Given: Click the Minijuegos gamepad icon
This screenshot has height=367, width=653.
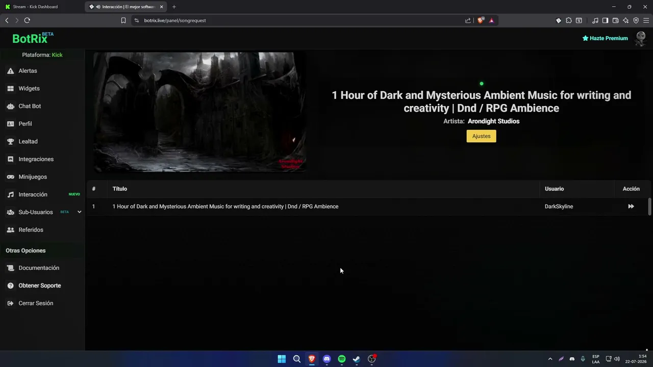Looking at the screenshot, I should tap(10, 177).
